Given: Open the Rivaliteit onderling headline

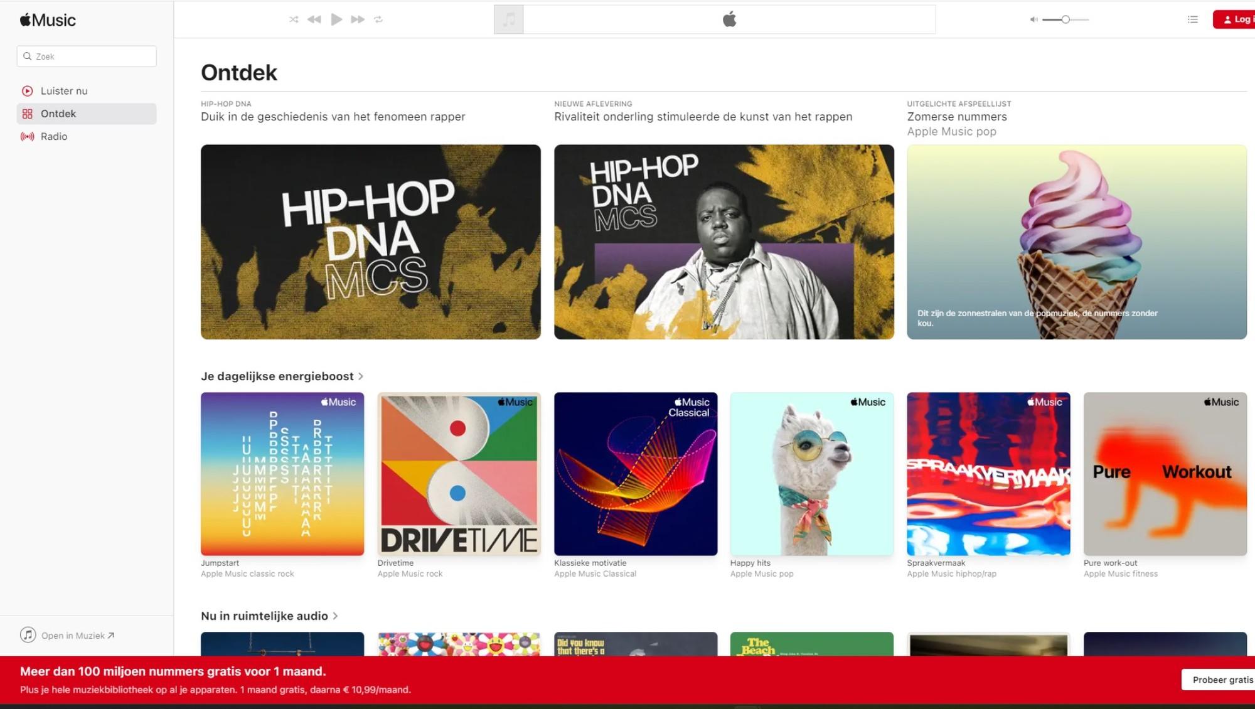Looking at the screenshot, I should click(703, 117).
